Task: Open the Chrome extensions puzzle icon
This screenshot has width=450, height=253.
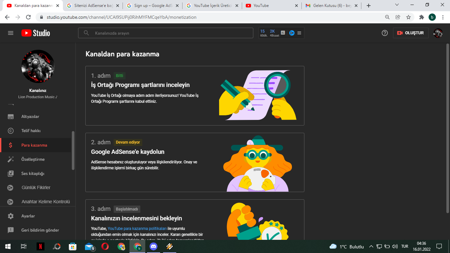Action: click(x=422, y=17)
